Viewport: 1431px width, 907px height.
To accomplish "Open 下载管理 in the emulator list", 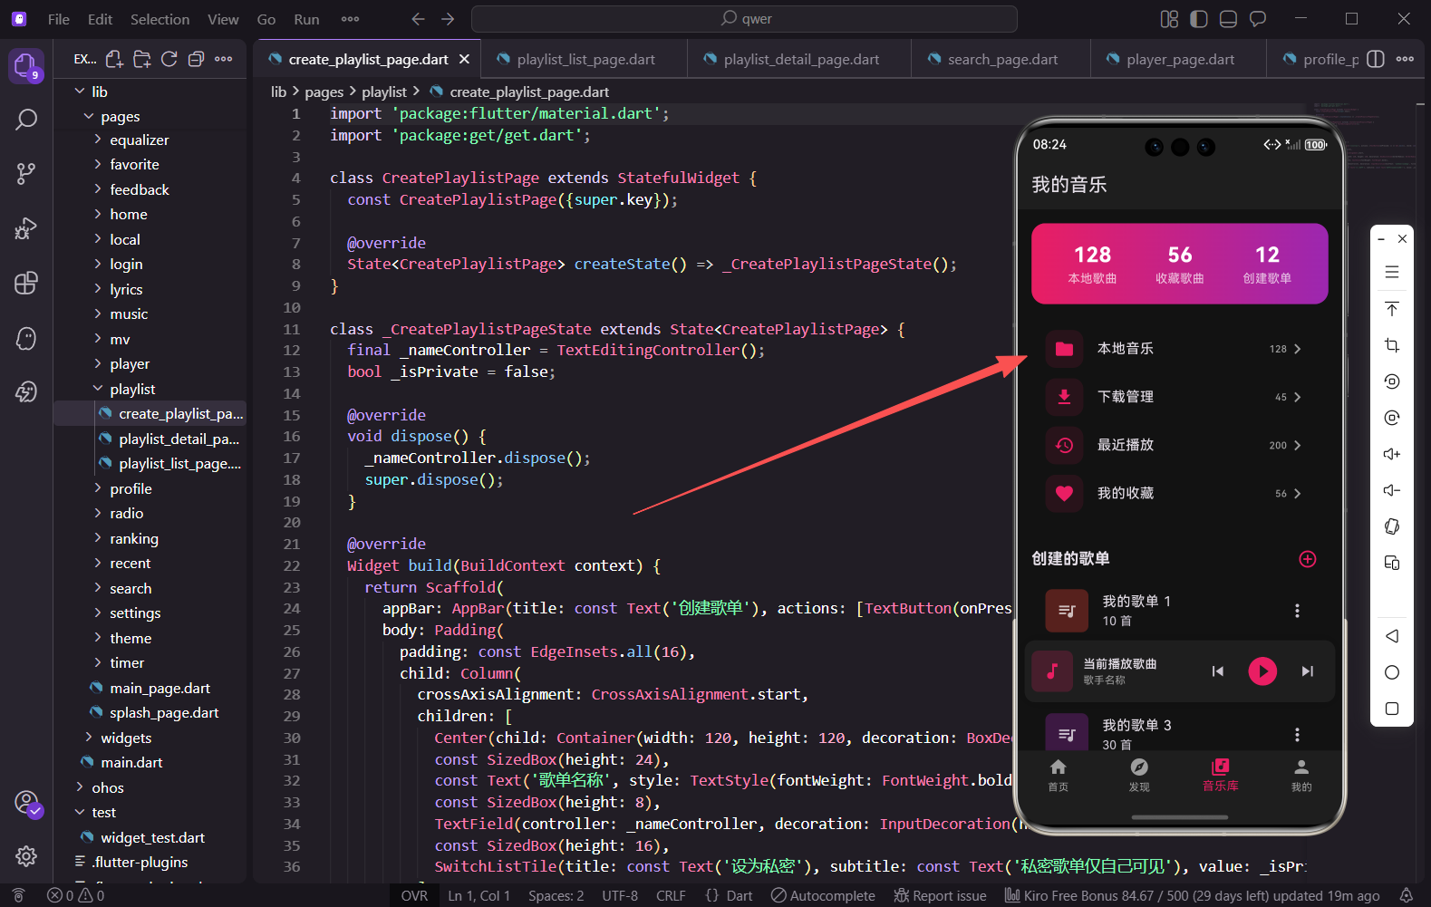I will coord(1178,397).
